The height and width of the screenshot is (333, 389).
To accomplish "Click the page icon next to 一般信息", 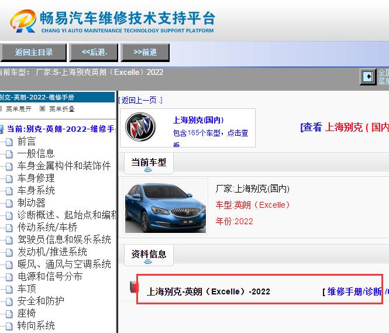I will click(9, 155).
